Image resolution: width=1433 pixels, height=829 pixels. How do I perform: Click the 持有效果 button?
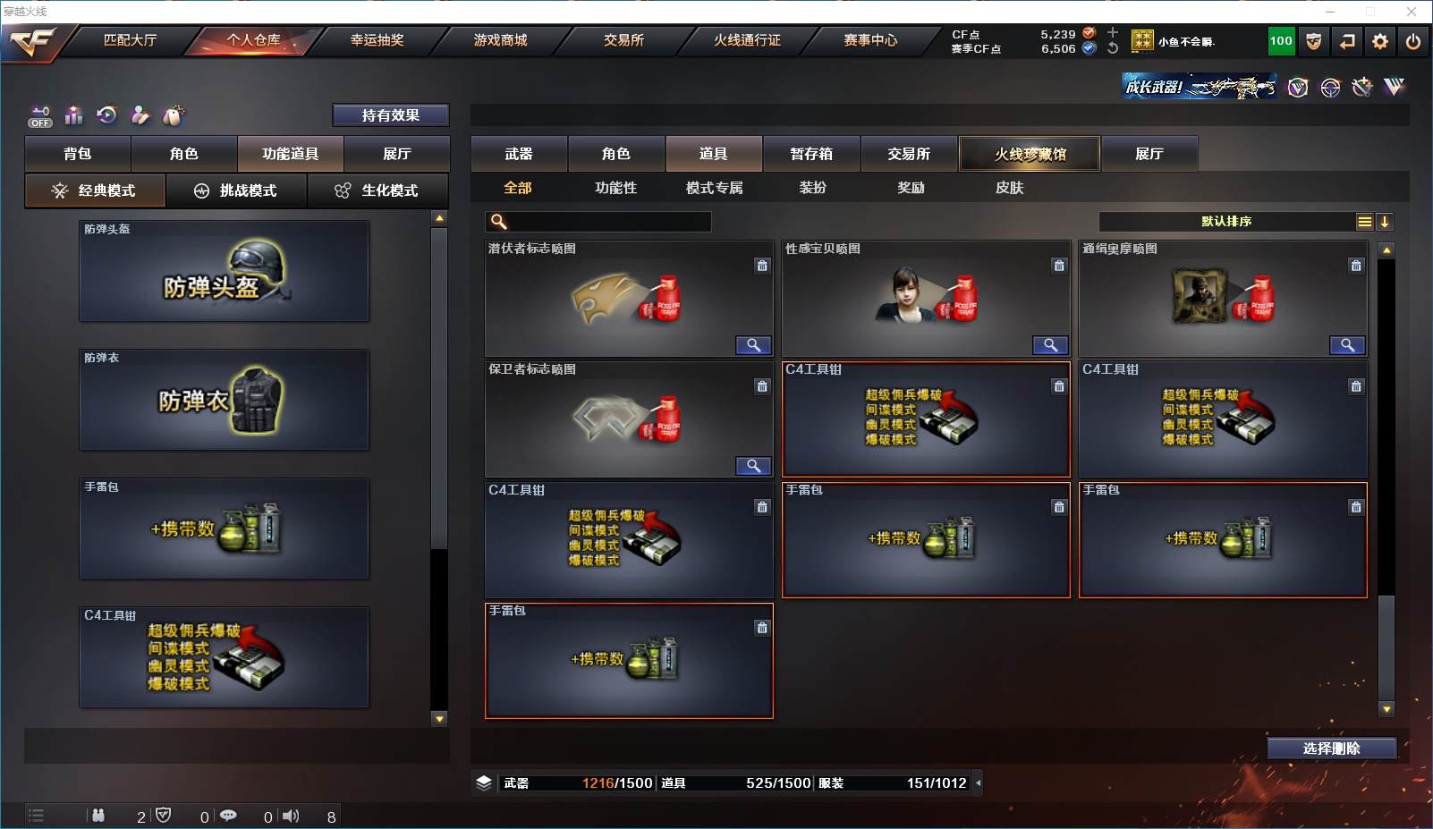391,115
